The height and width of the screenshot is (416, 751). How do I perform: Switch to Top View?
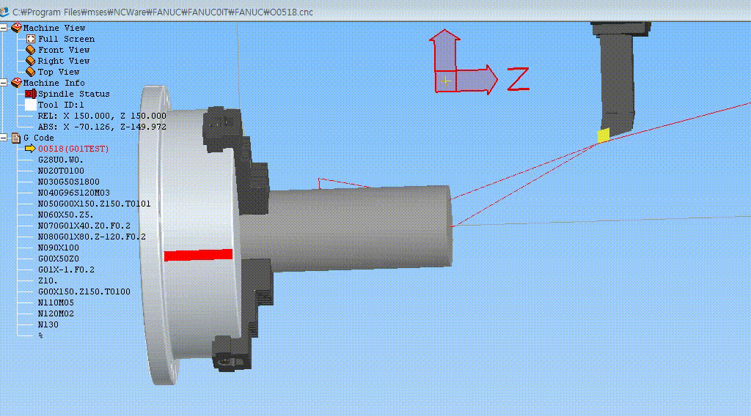[x=59, y=72]
